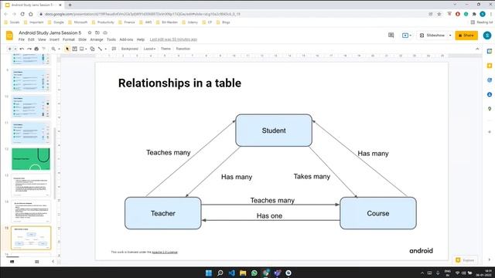Image resolution: width=495 pixels, height=278 pixels.
Task: Click the Background button
Action: click(x=130, y=49)
